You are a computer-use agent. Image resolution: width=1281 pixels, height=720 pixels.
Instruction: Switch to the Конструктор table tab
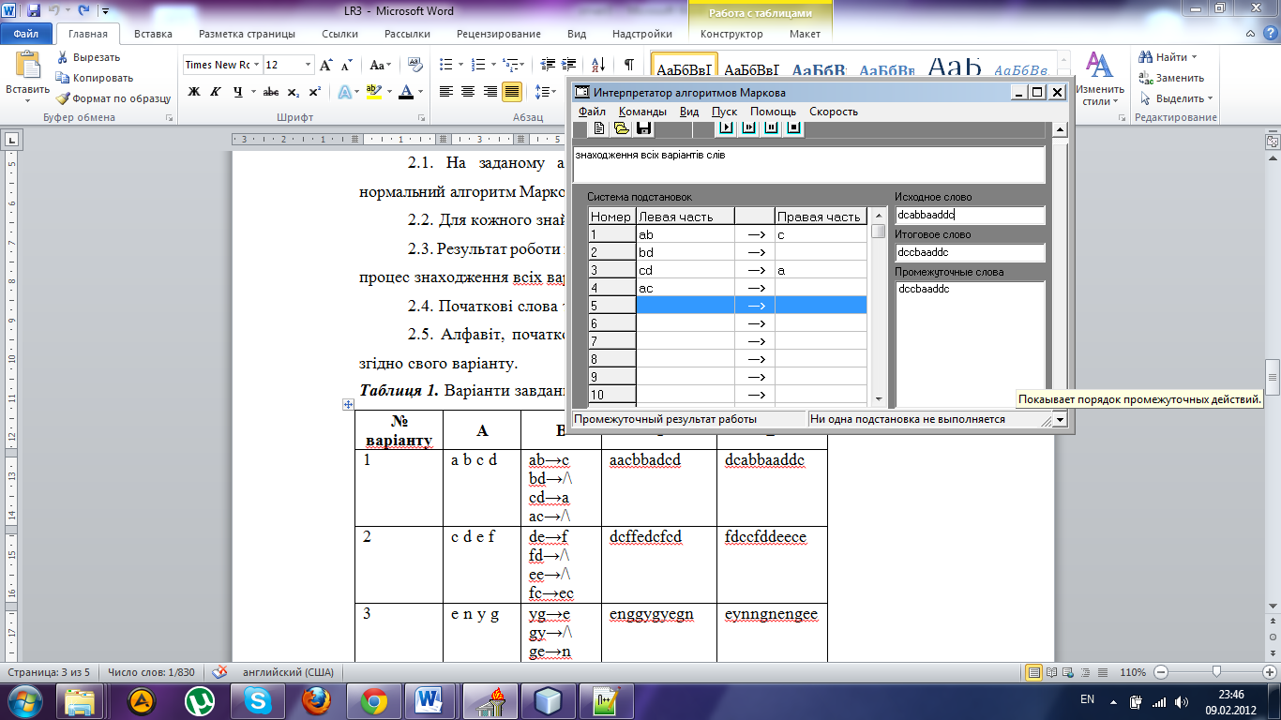tap(731, 34)
